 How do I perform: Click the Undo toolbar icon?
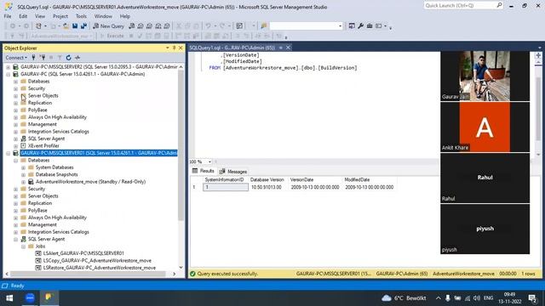208,26
